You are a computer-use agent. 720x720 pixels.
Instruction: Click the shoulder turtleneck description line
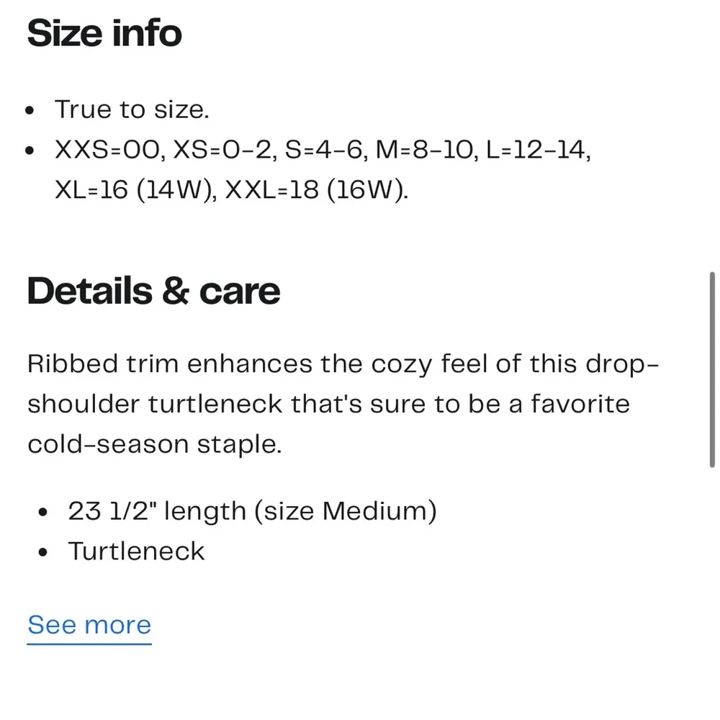328,404
